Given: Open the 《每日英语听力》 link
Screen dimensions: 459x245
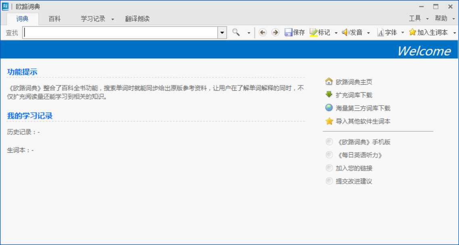Looking at the screenshot, I should click(359, 155).
